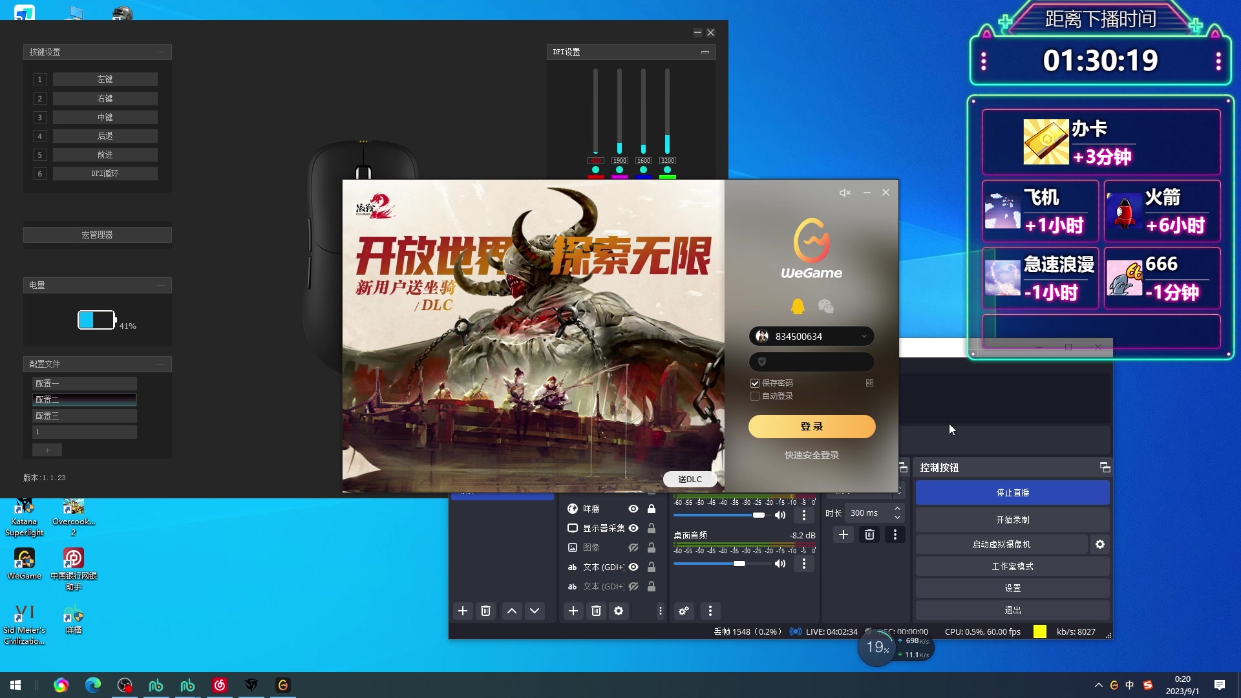Open Microsoft Edge from taskbar
This screenshot has width=1241, height=698.
(92, 685)
